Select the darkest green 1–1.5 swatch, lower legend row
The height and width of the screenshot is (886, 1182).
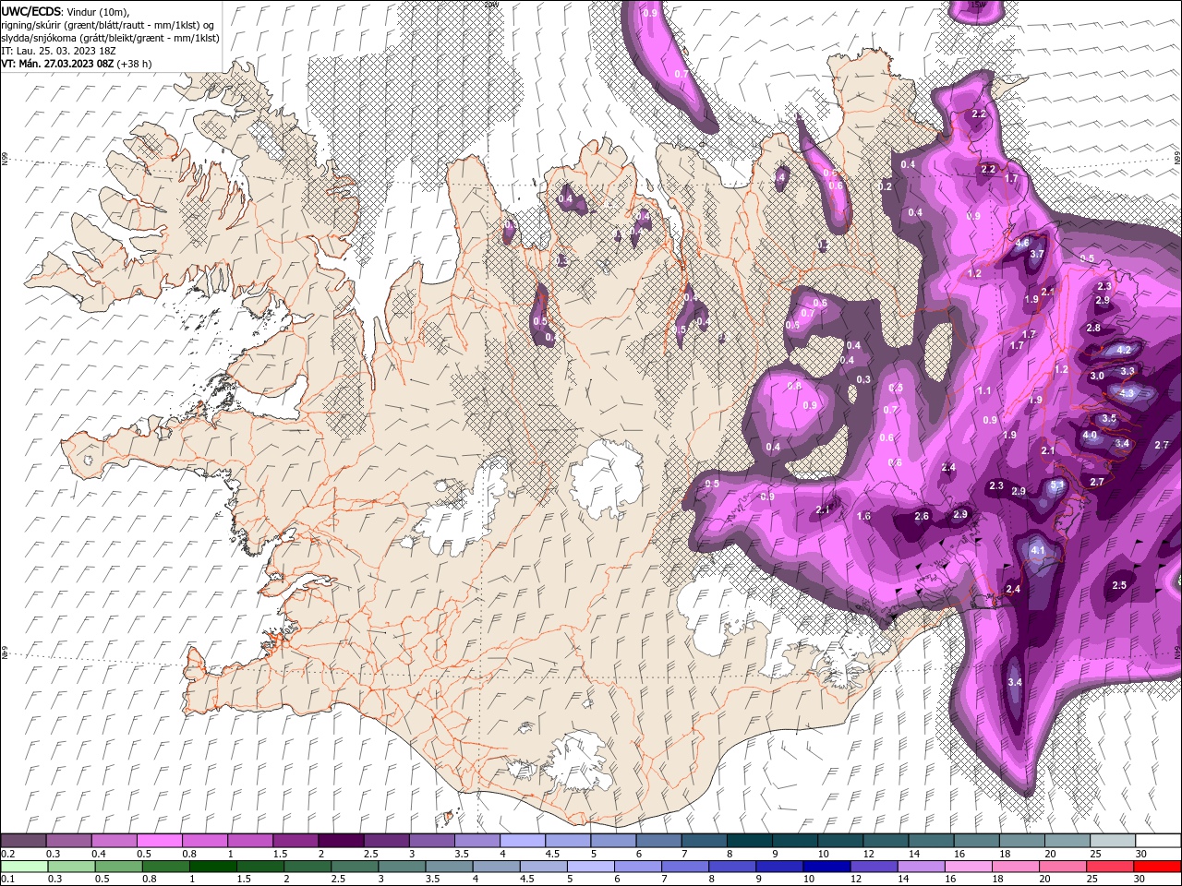(212, 867)
